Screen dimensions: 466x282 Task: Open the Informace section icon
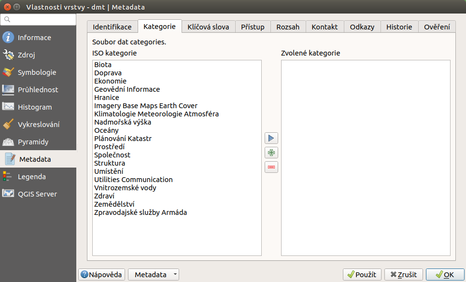click(8, 38)
